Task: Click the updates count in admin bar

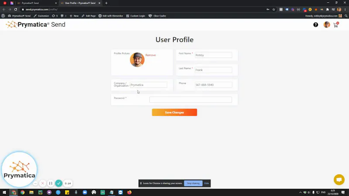Action: coord(55,16)
